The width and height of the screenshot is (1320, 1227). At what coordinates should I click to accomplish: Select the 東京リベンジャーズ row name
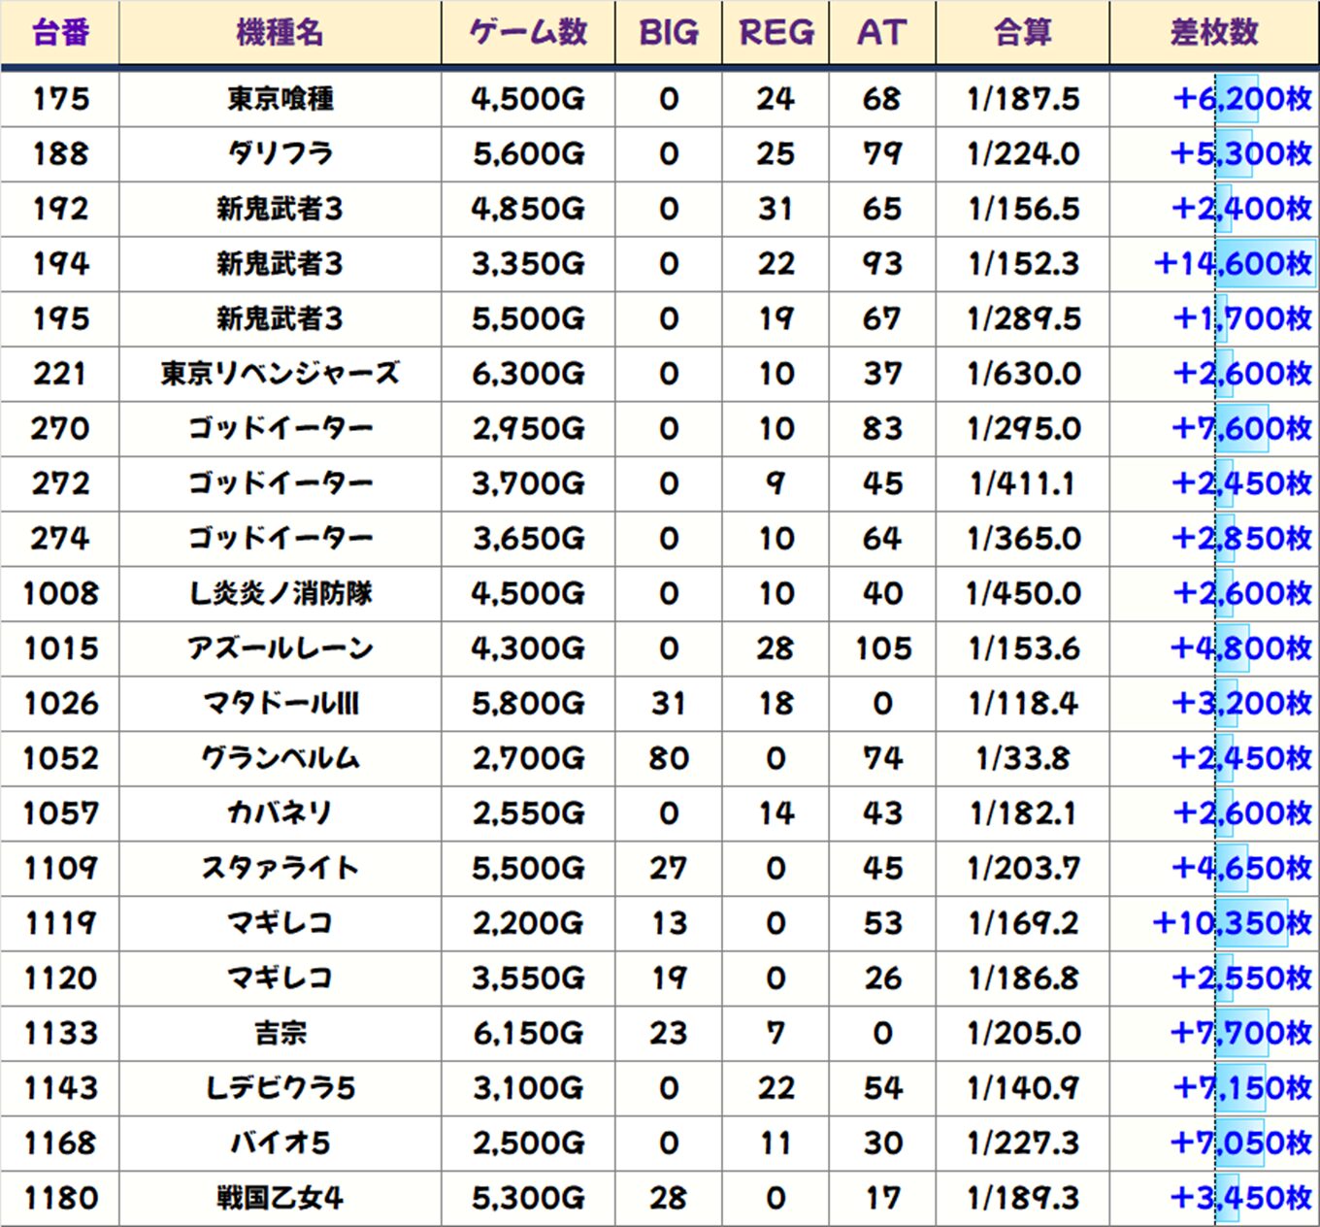pyautogui.click(x=280, y=374)
